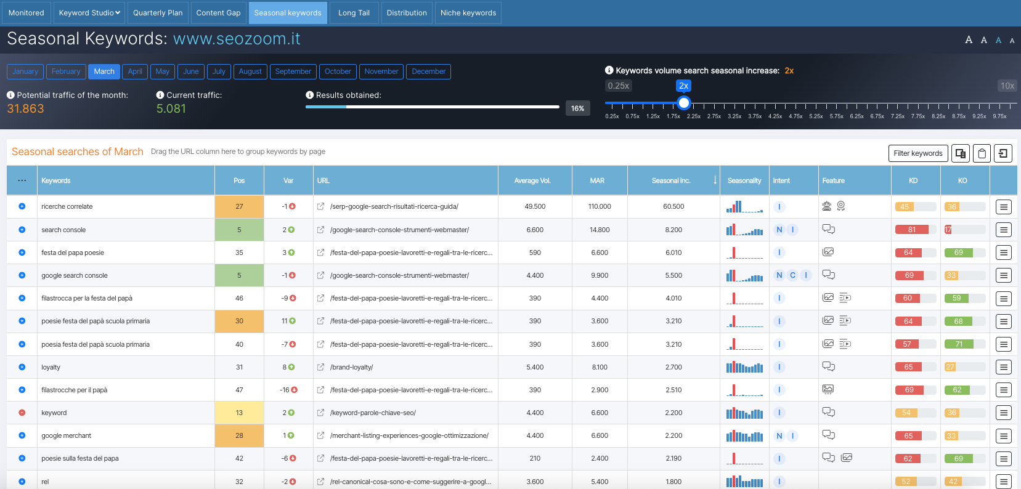Select the June month filter
This screenshot has width=1021, height=489.
[x=191, y=71]
